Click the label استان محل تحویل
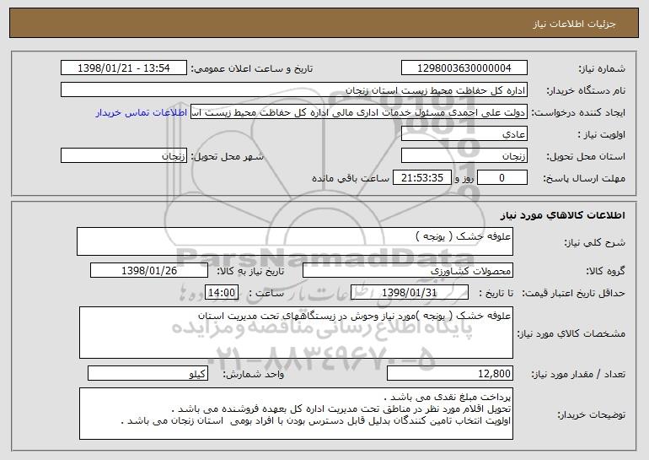Image resolution: width=649 pixels, height=460 pixels. click(586, 156)
